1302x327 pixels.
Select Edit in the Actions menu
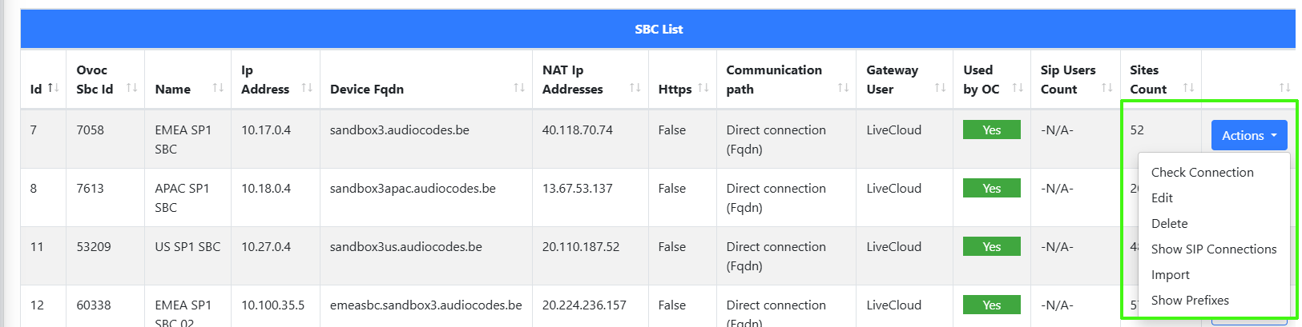tap(1162, 198)
